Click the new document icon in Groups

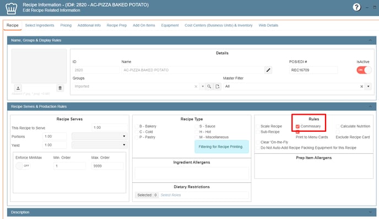(x=217, y=86)
